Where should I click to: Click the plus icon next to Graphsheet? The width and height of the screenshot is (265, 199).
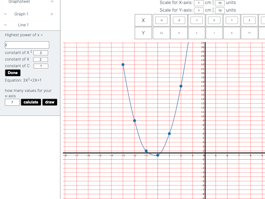pyautogui.click(x=52, y=1)
